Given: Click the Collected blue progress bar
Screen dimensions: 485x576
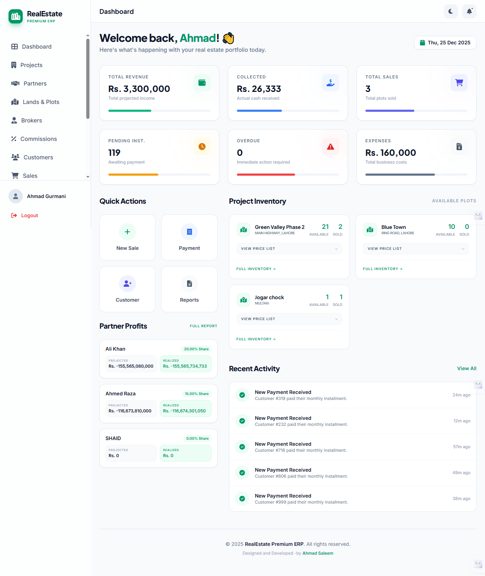Looking at the screenshot, I should coord(259,111).
